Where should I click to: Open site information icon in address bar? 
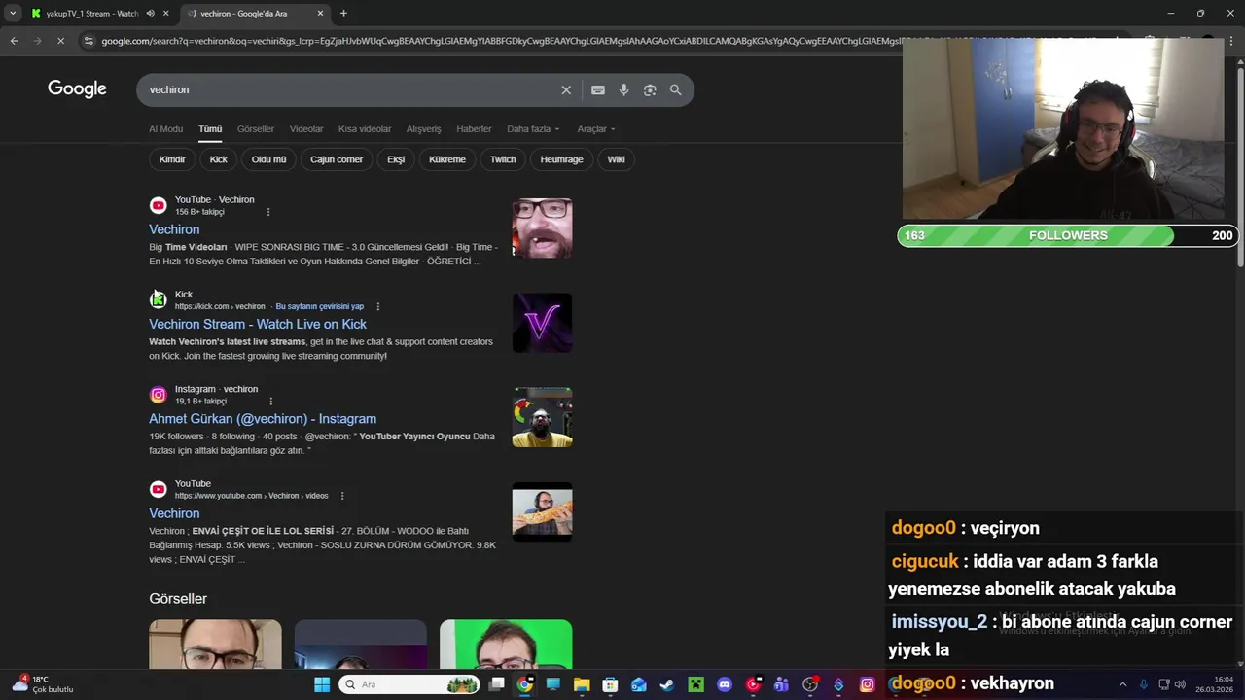89,41
